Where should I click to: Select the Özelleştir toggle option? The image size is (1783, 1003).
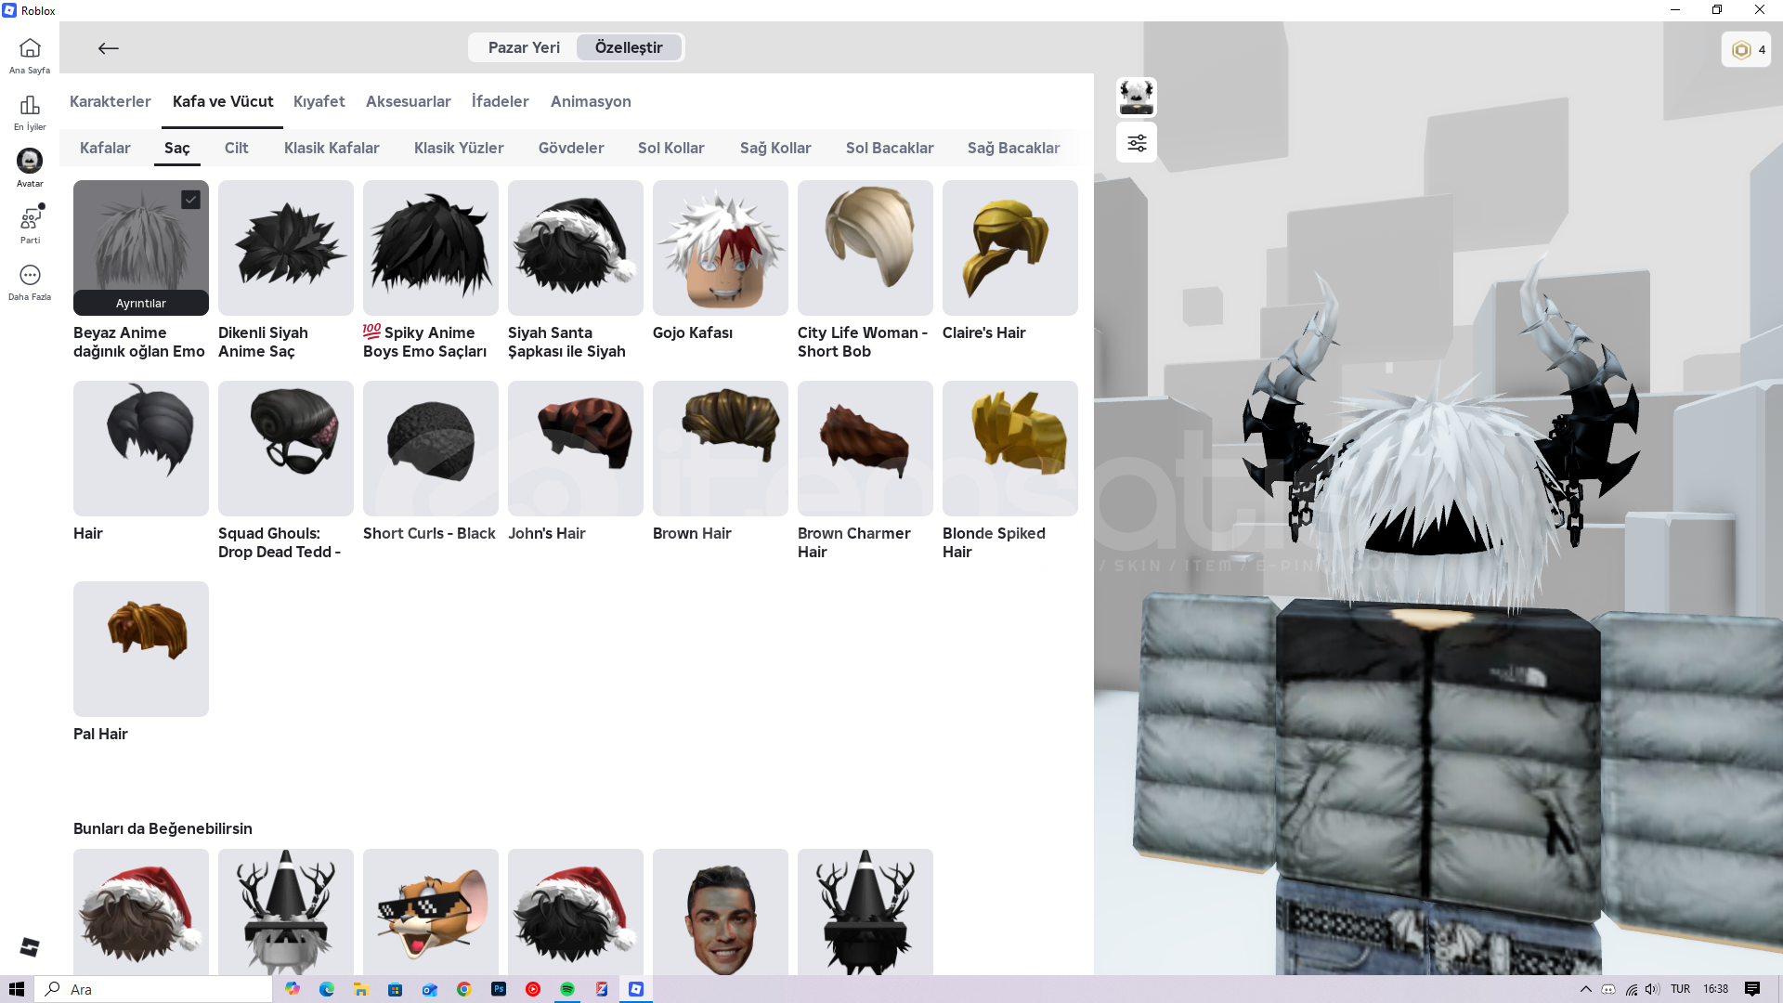[x=629, y=47]
